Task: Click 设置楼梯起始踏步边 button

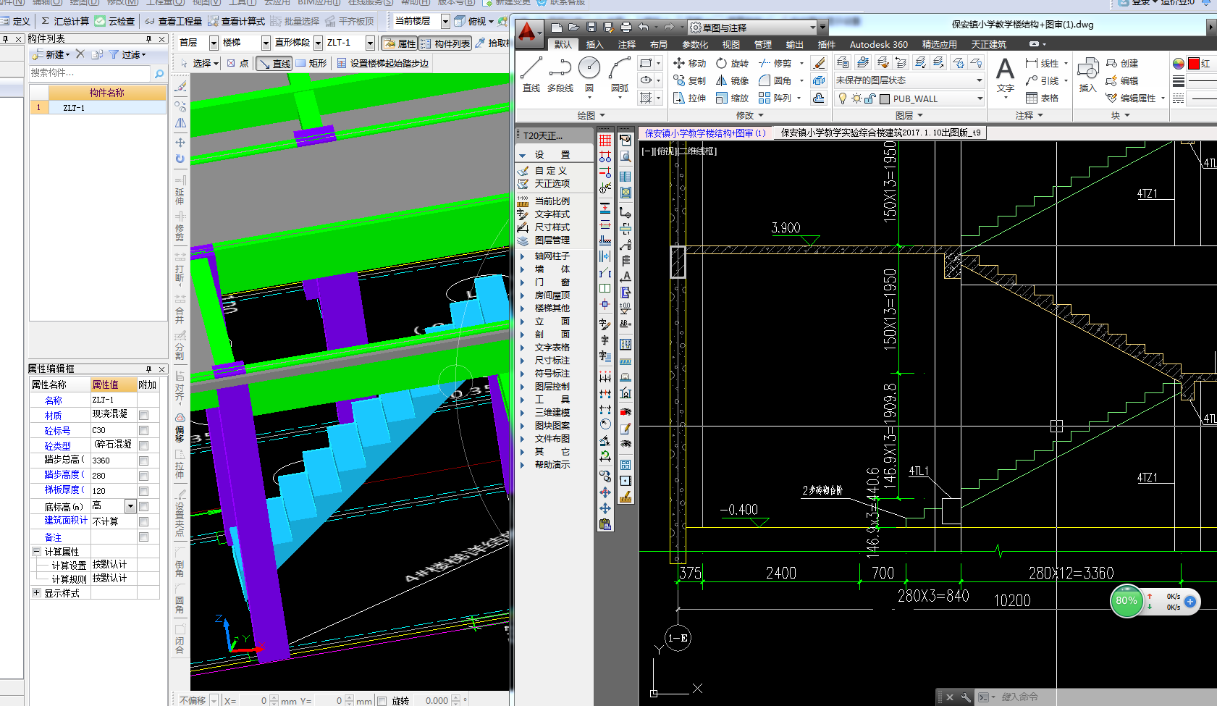Action: point(383,64)
